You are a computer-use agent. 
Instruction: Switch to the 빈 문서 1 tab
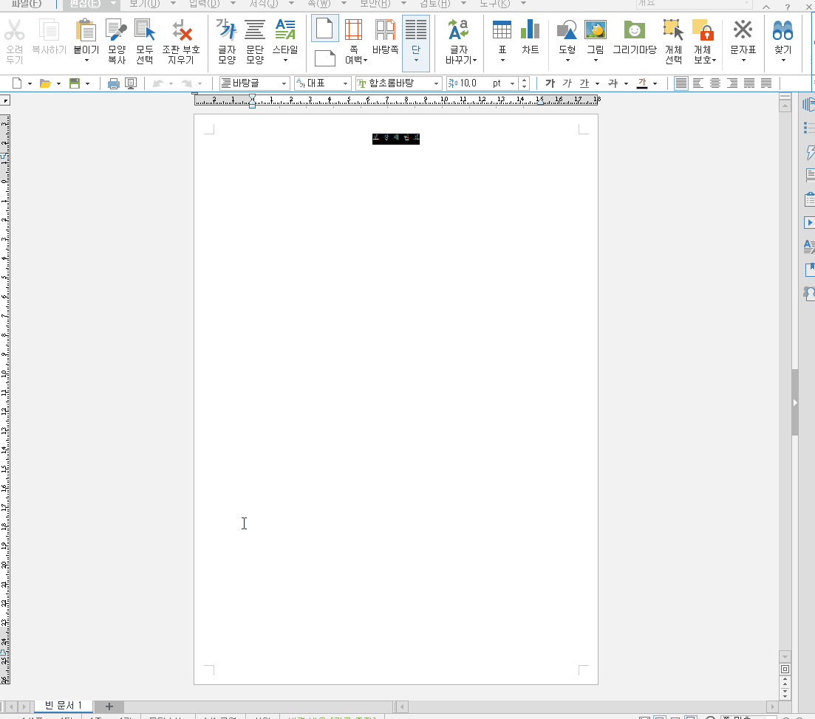pos(62,705)
